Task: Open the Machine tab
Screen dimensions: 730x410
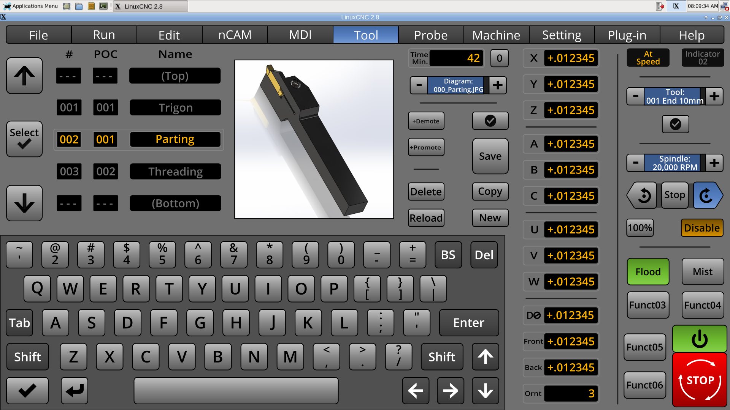Action: coord(497,35)
